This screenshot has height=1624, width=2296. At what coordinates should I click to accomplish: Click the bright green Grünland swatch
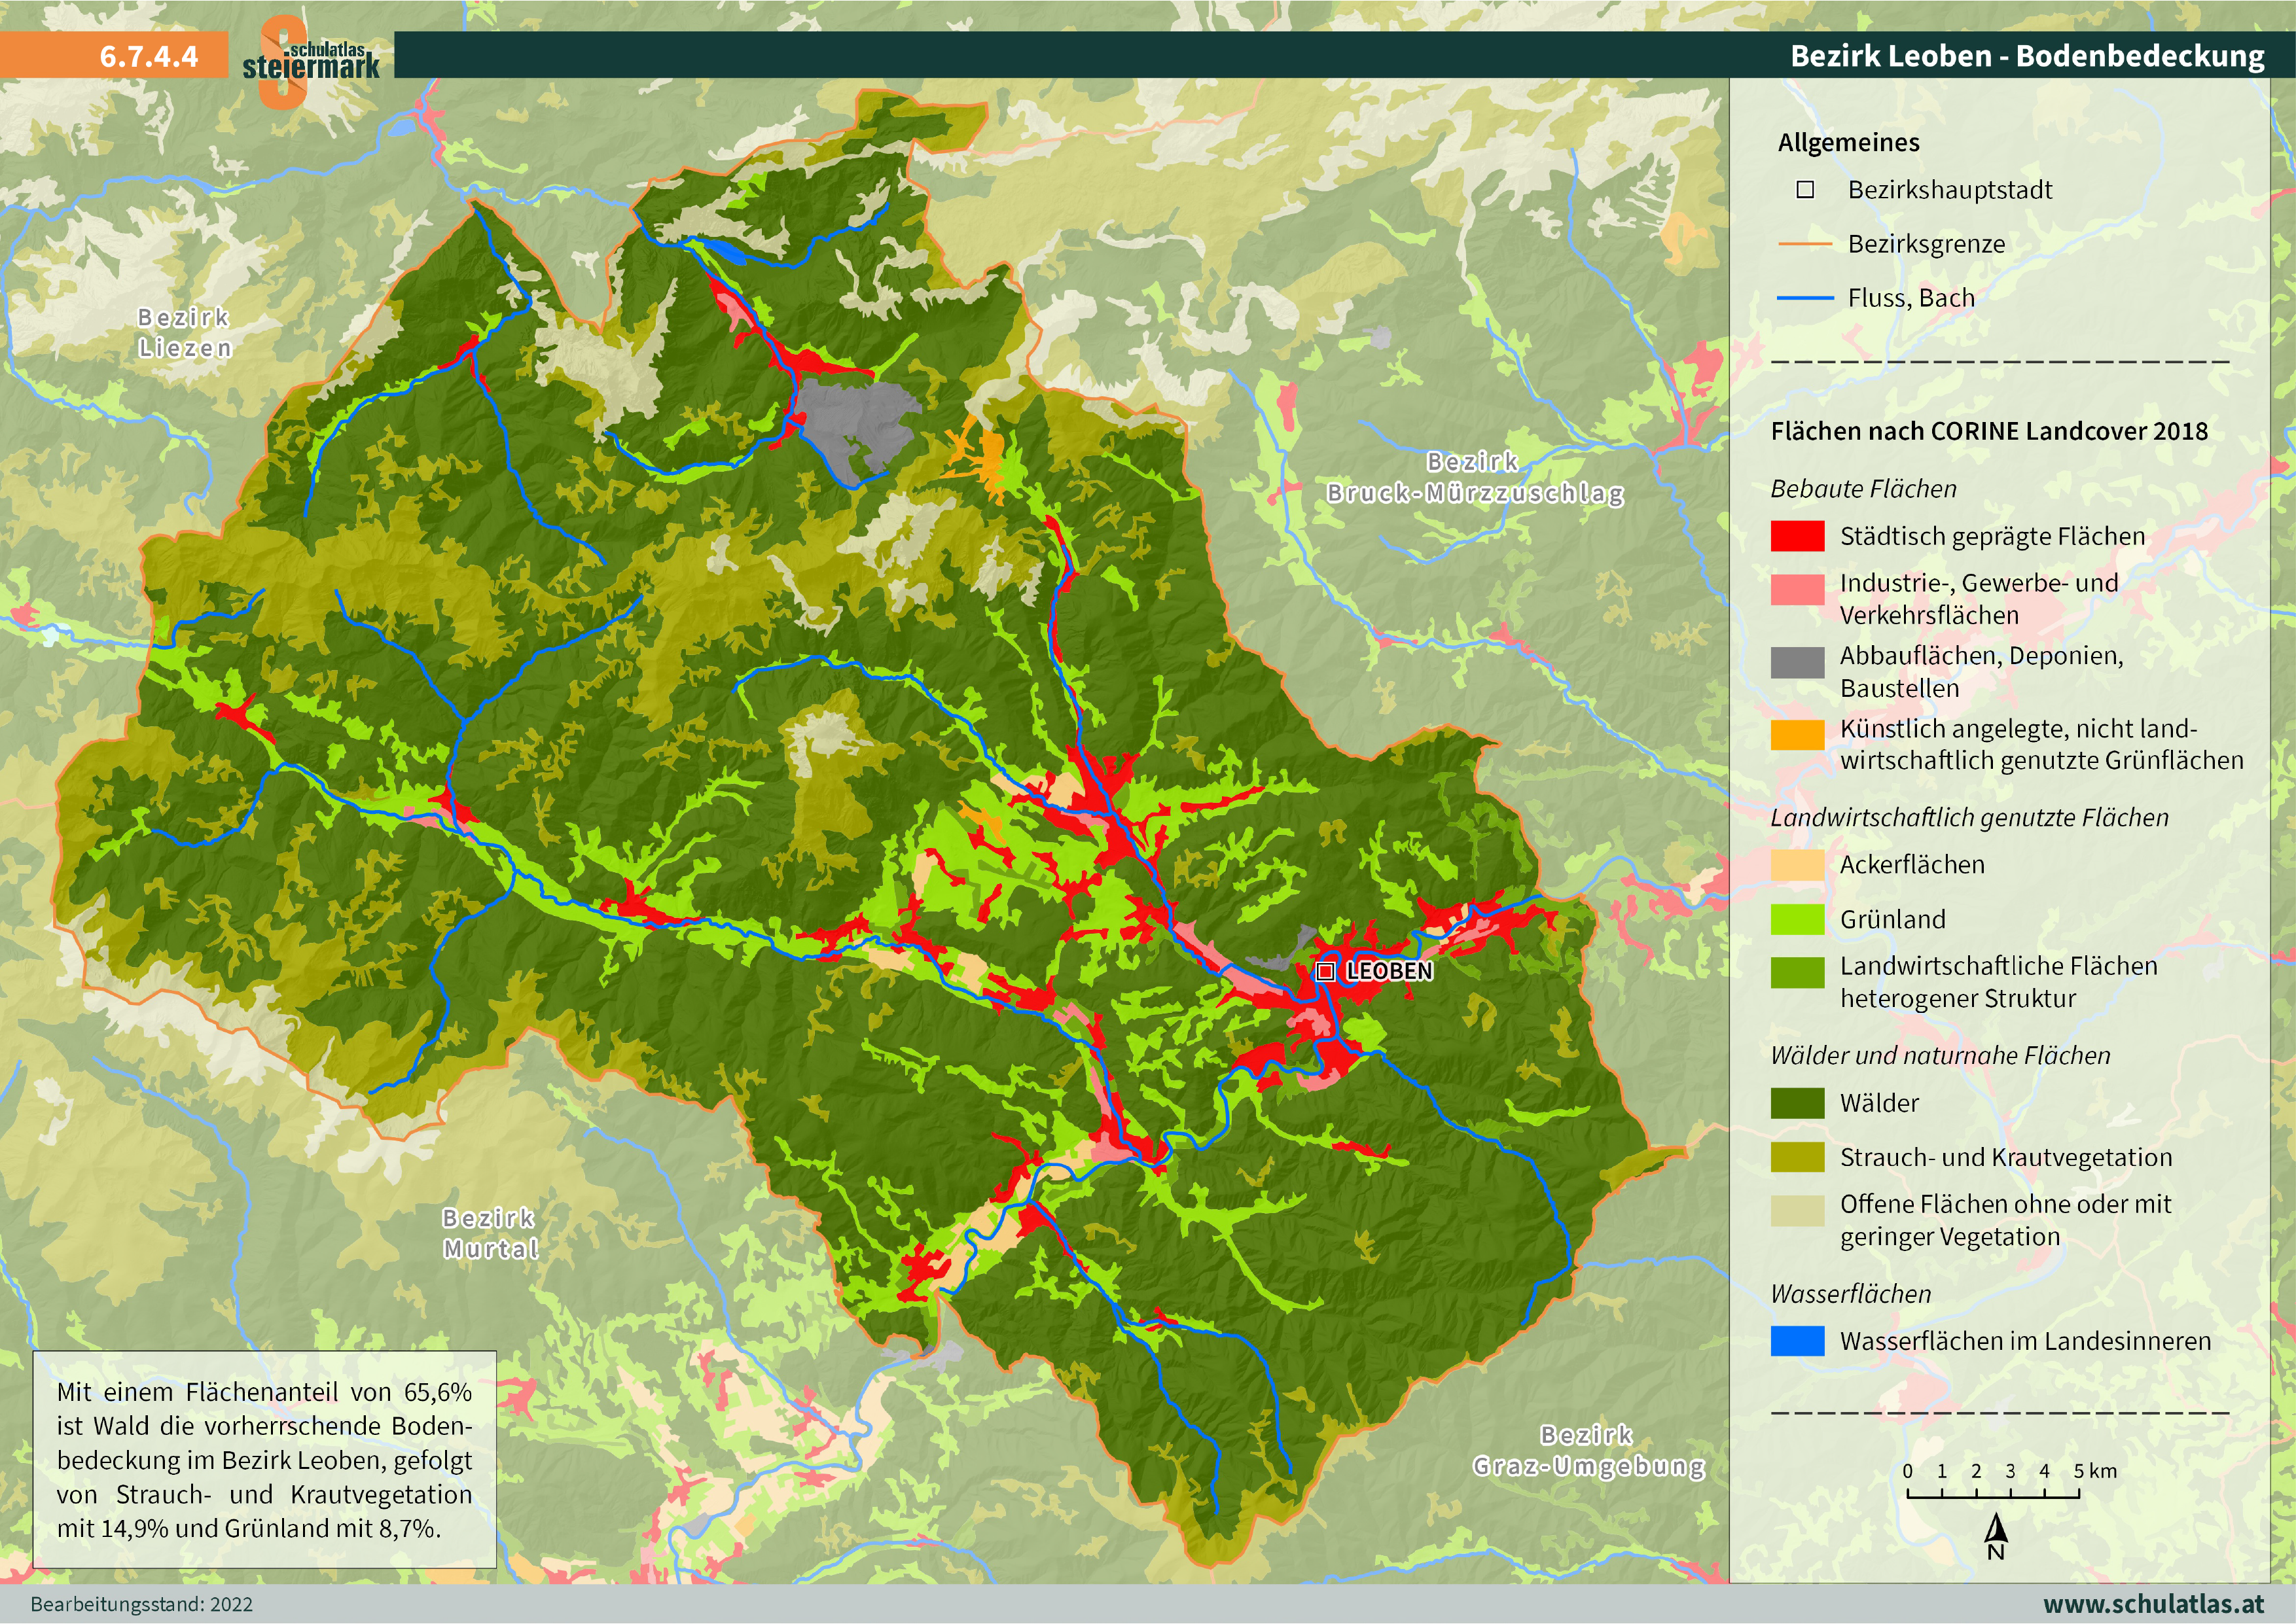[x=1797, y=919]
